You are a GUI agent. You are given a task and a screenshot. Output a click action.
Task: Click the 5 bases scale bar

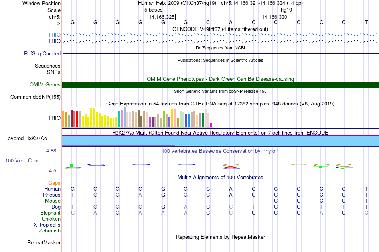(221, 10)
